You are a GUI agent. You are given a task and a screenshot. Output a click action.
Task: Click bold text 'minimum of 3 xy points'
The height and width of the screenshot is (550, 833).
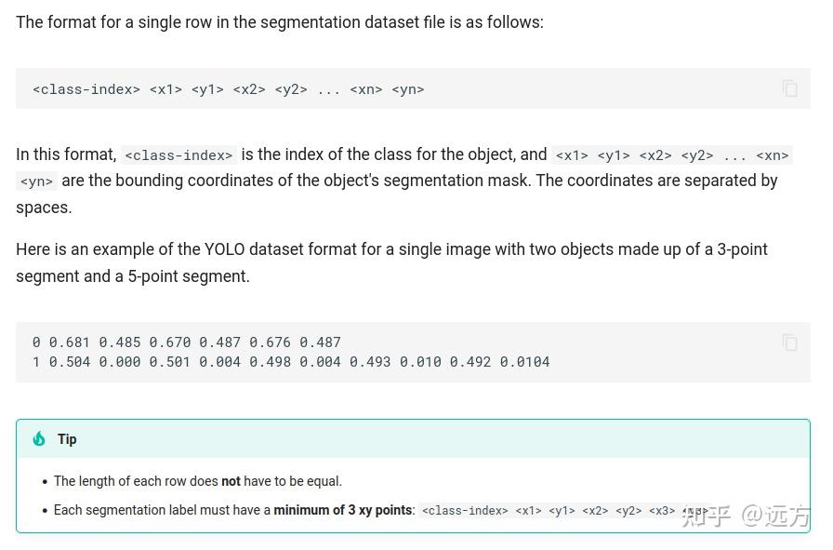(343, 510)
